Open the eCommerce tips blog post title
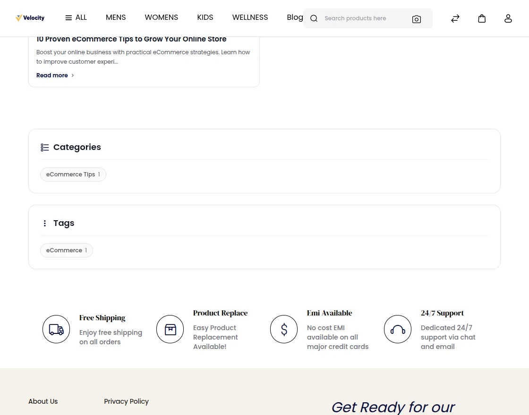Image resolution: width=529 pixels, height=415 pixels. (x=131, y=39)
